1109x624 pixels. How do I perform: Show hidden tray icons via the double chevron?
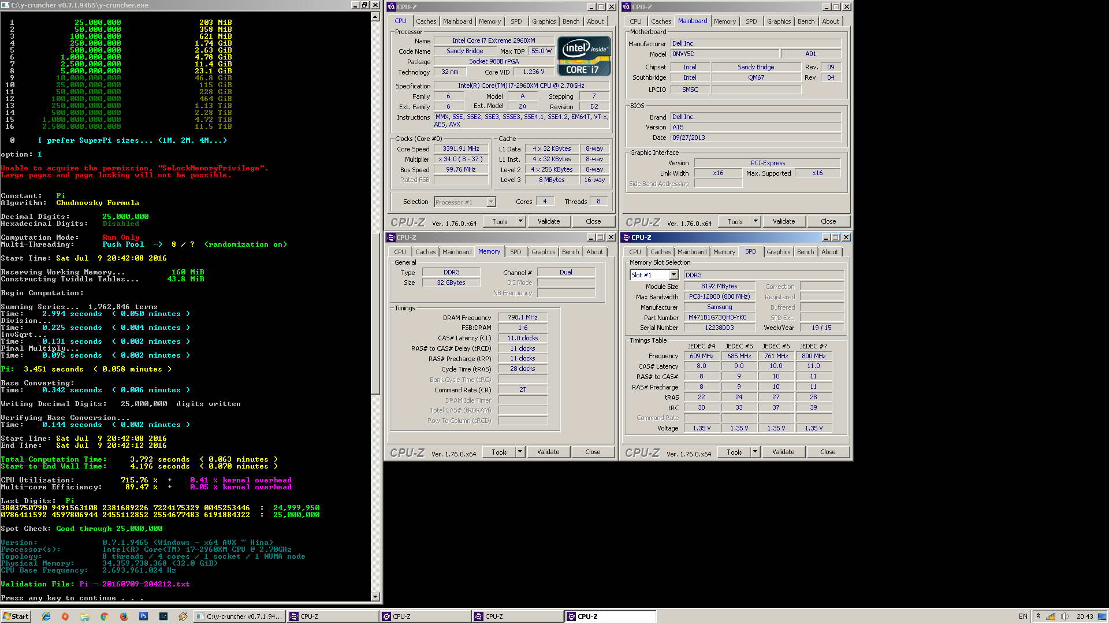tap(1038, 616)
